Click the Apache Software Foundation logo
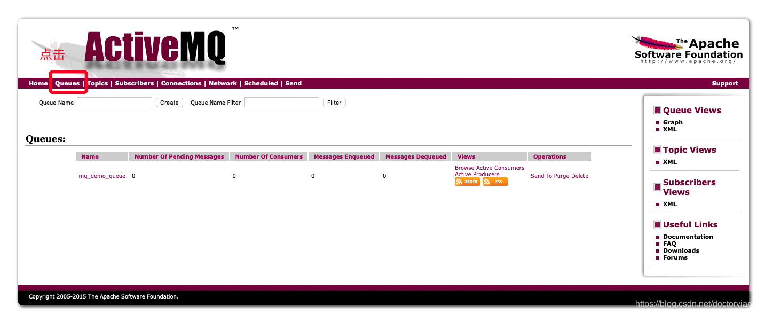Screen dimensions: 757x314 [x=688, y=51]
